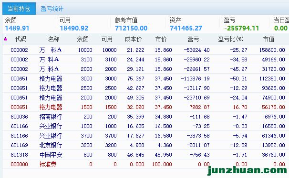Click the 市价 column header

tap(161, 39)
